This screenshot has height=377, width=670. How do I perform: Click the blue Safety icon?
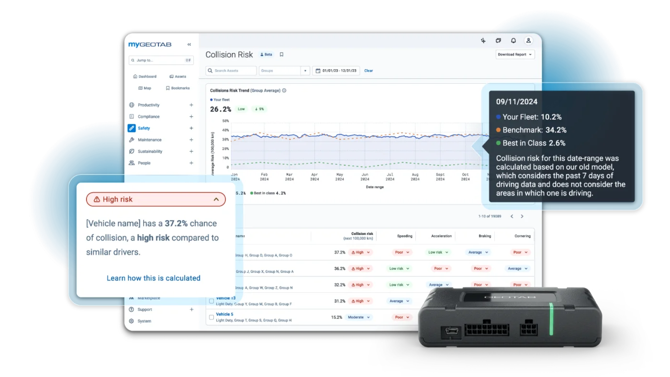point(132,128)
